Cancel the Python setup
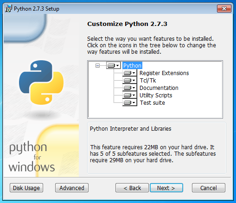This screenshot has height=203, width=236. 209,188
